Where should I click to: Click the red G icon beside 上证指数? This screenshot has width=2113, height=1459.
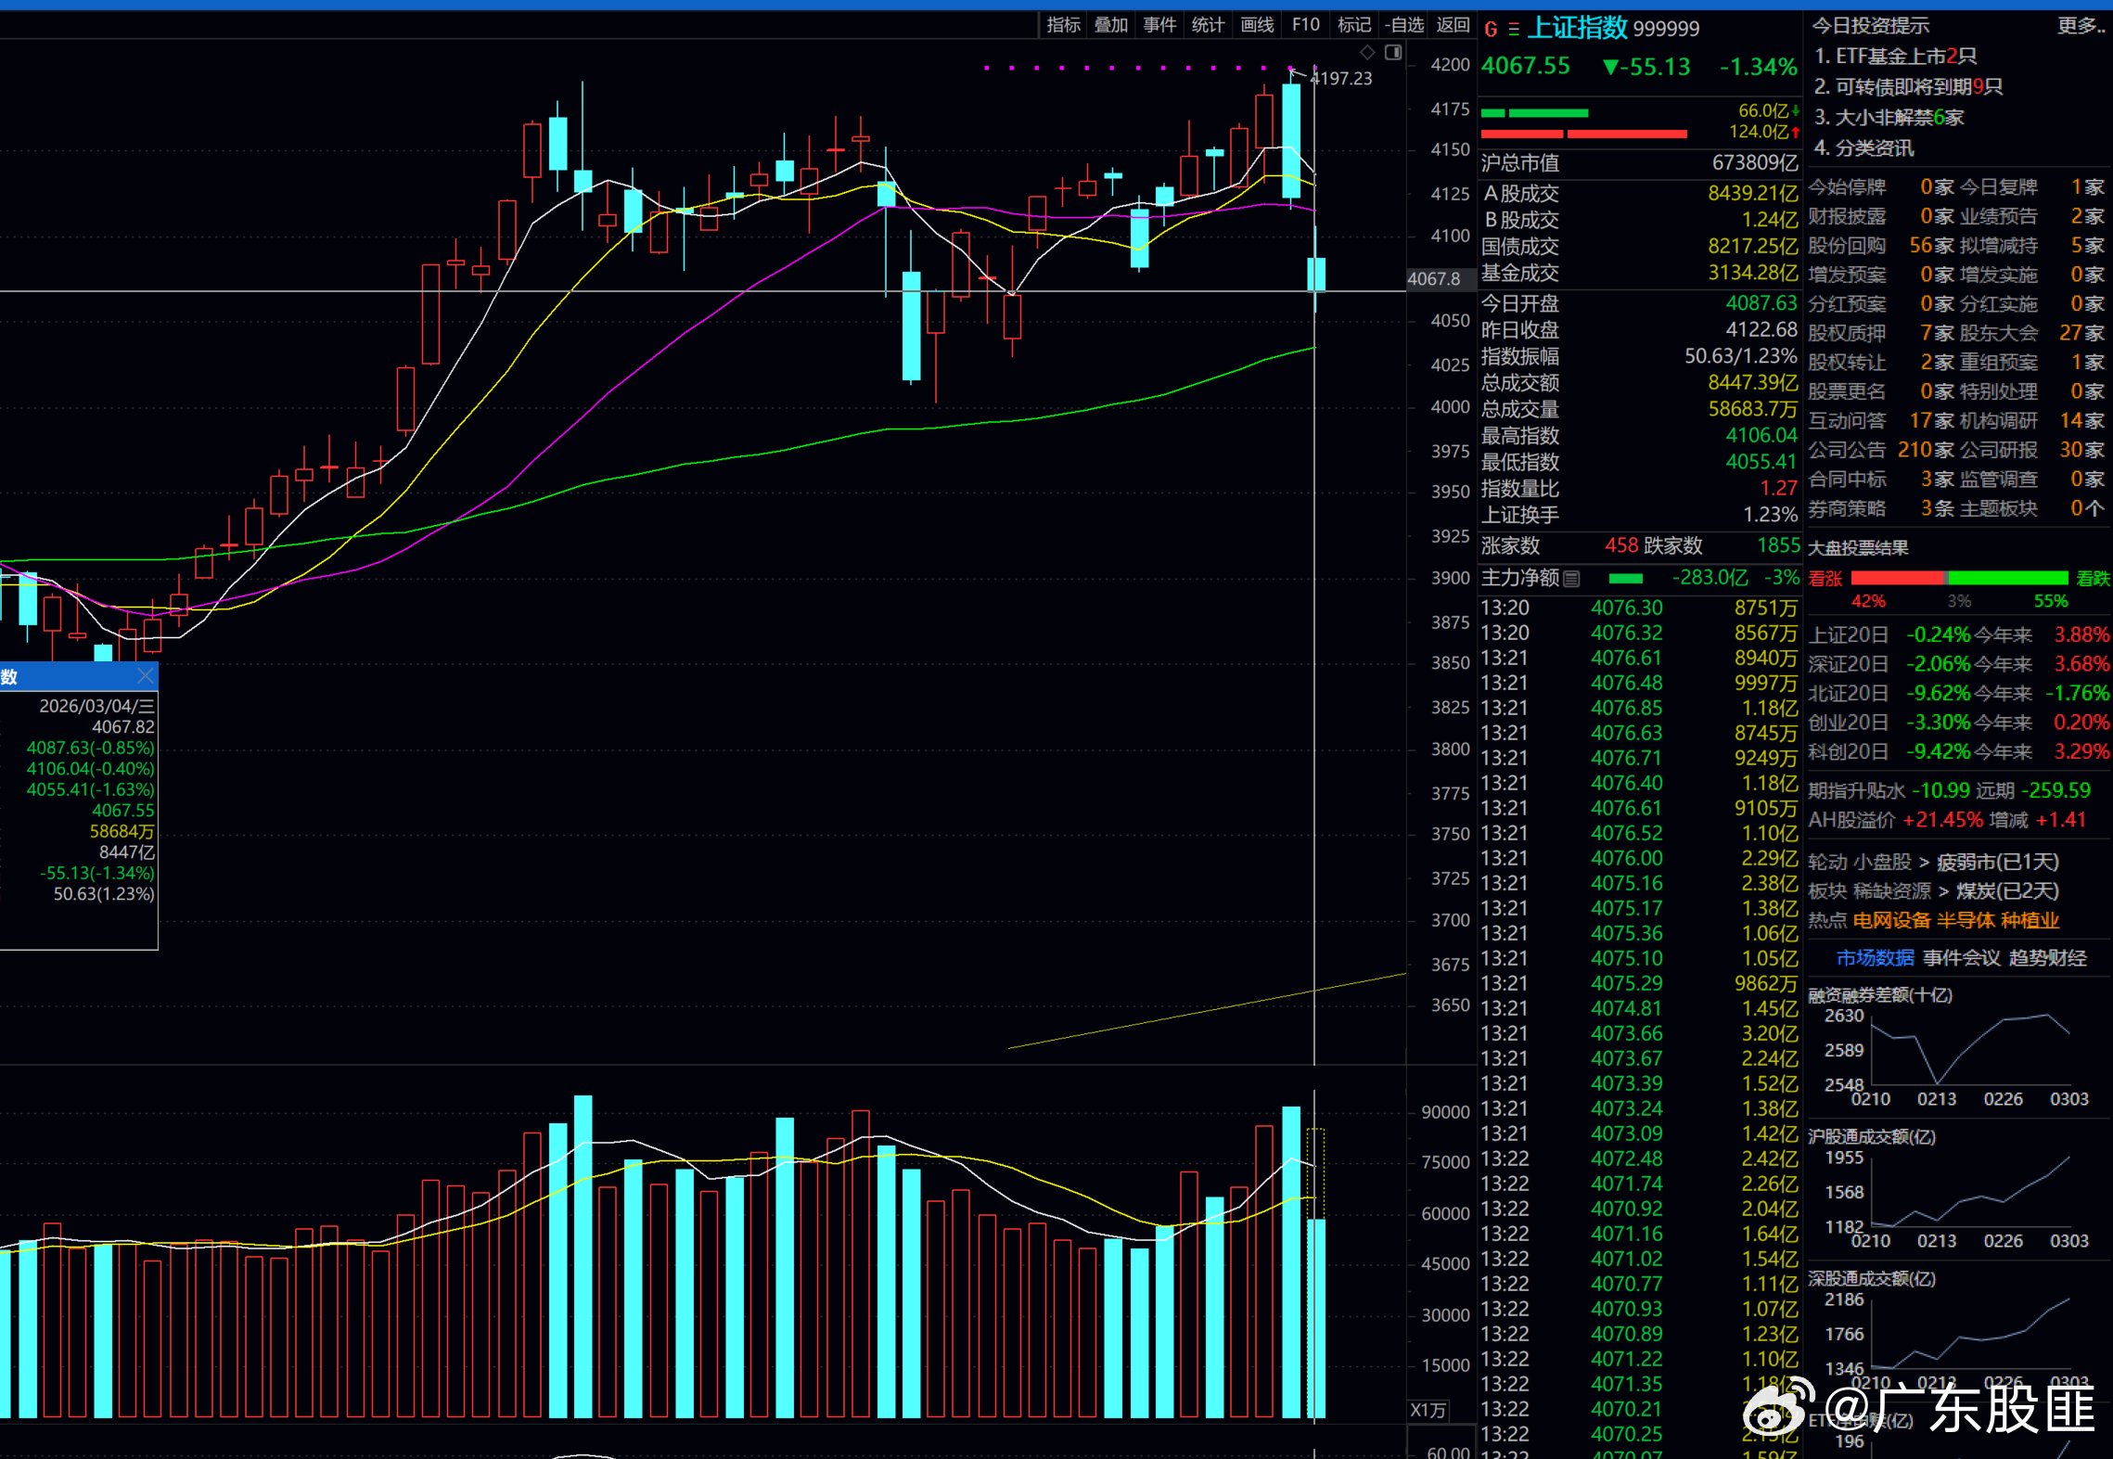[x=1491, y=29]
